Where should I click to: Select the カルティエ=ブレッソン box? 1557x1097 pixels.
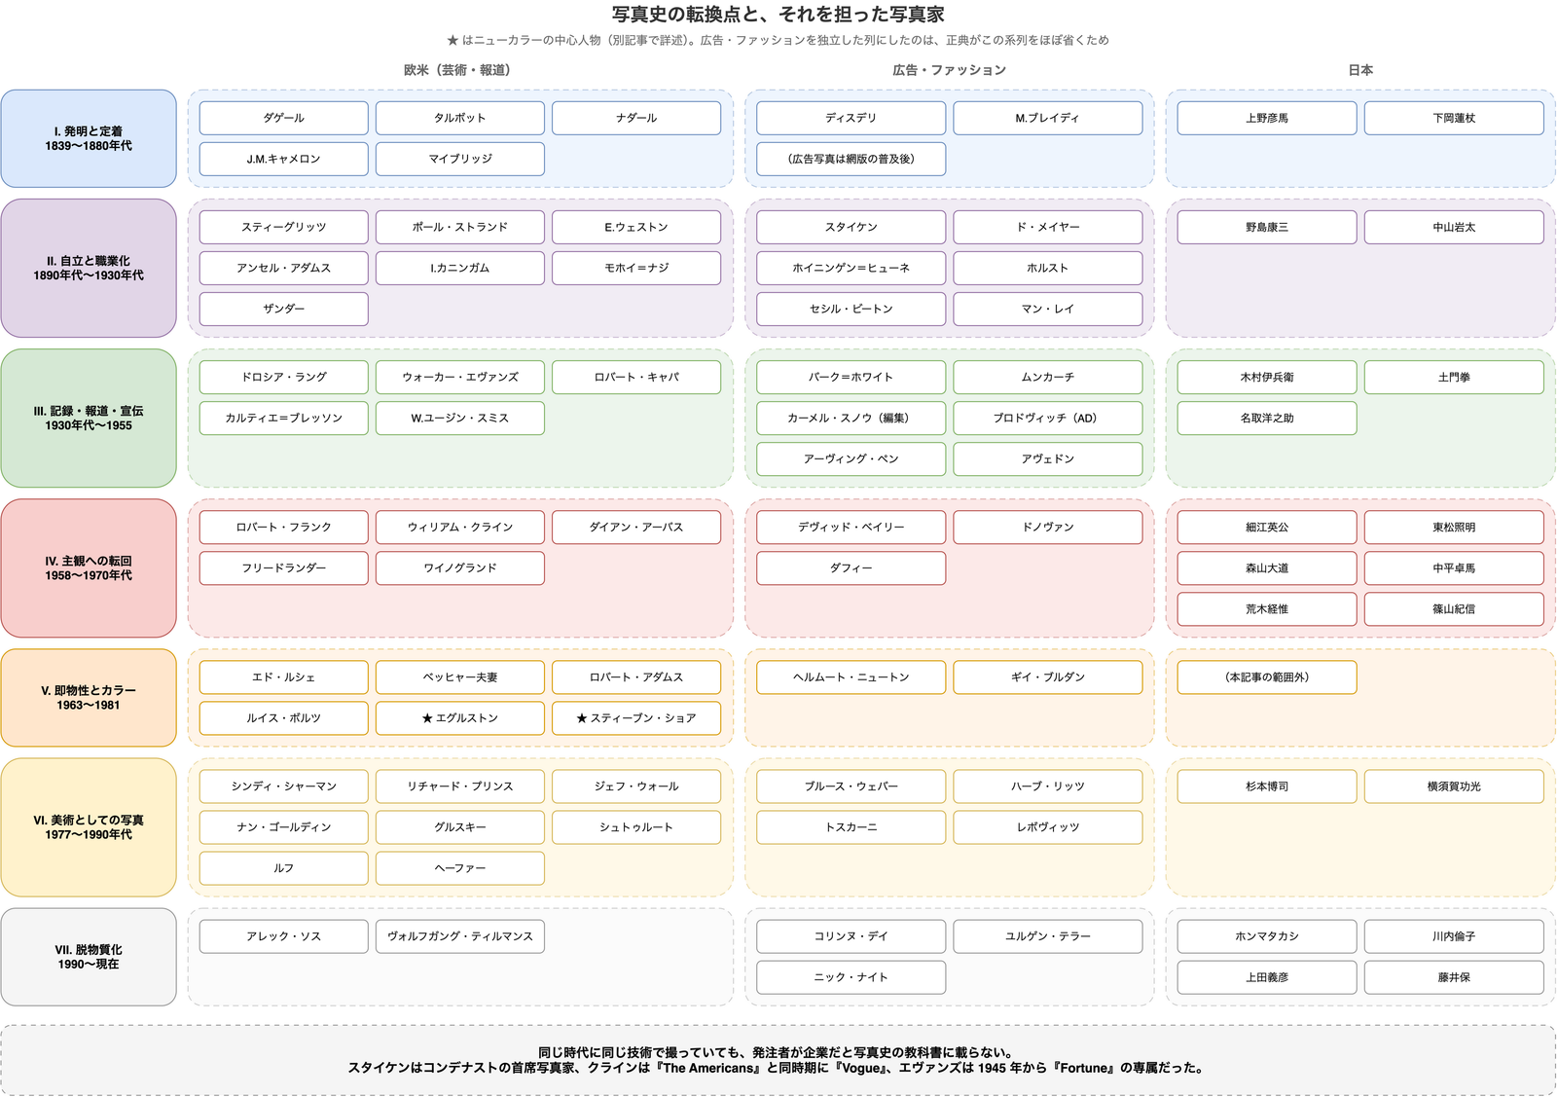283,418
